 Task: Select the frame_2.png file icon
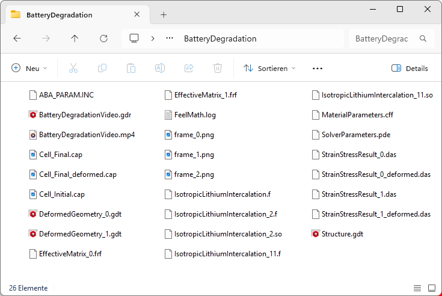tap(168, 174)
